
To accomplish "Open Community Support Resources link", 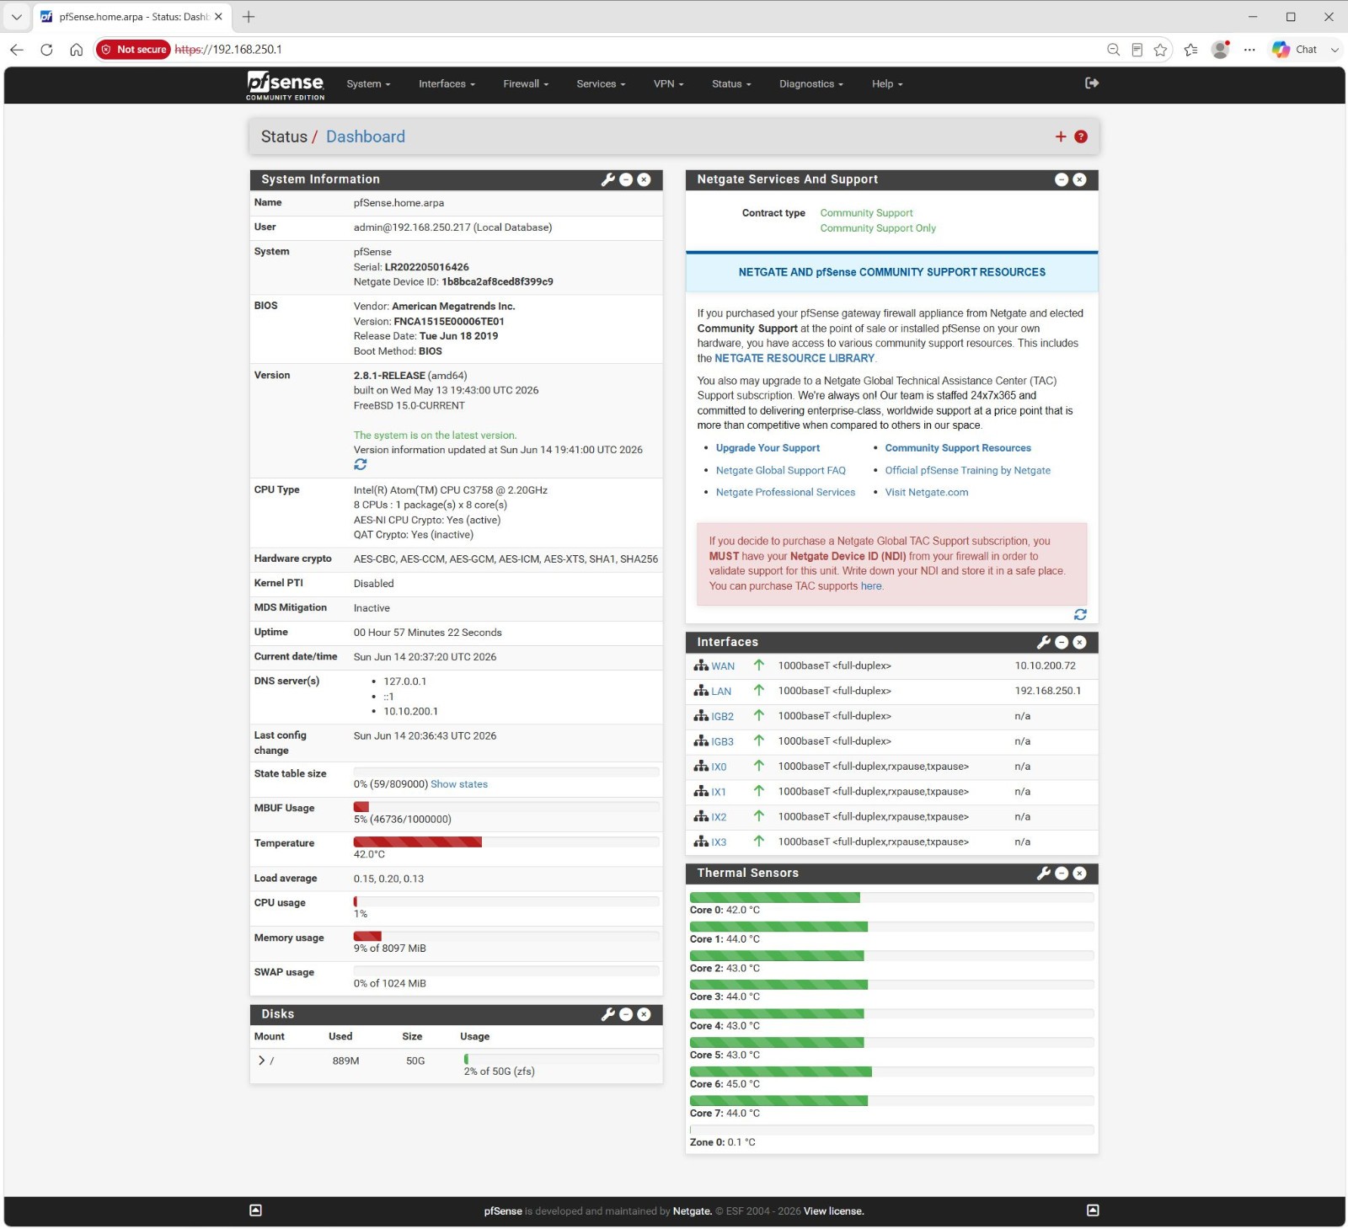I will tap(958, 448).
